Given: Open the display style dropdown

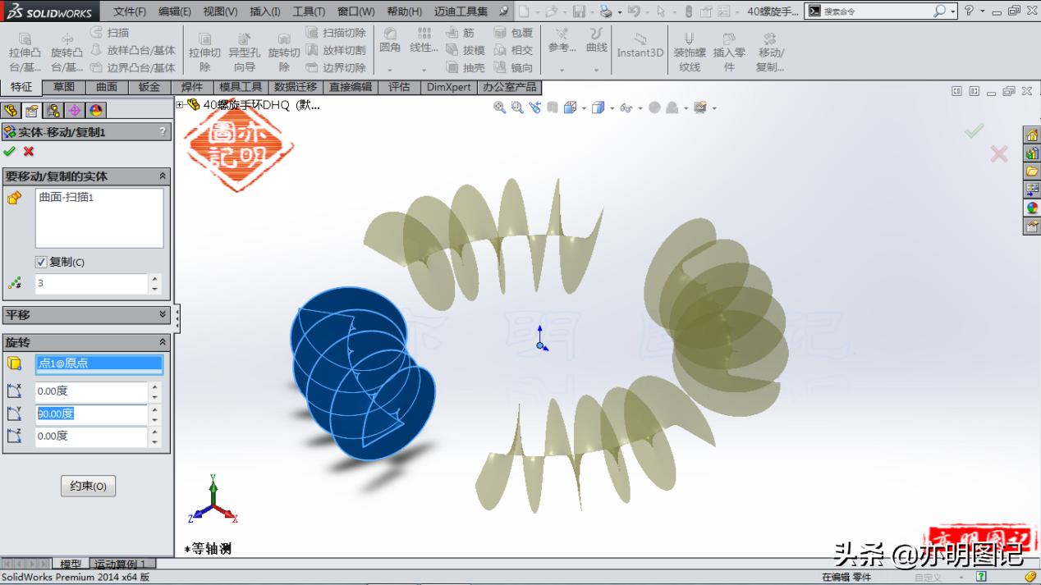Looking at the screenshot, I should click(611, 107).
